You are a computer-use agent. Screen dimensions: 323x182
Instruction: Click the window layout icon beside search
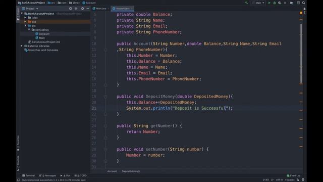[298, 3]
